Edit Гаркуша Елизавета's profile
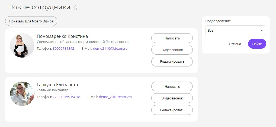Image resolution: width=276 pixels, height=127 pixels. 172,110
